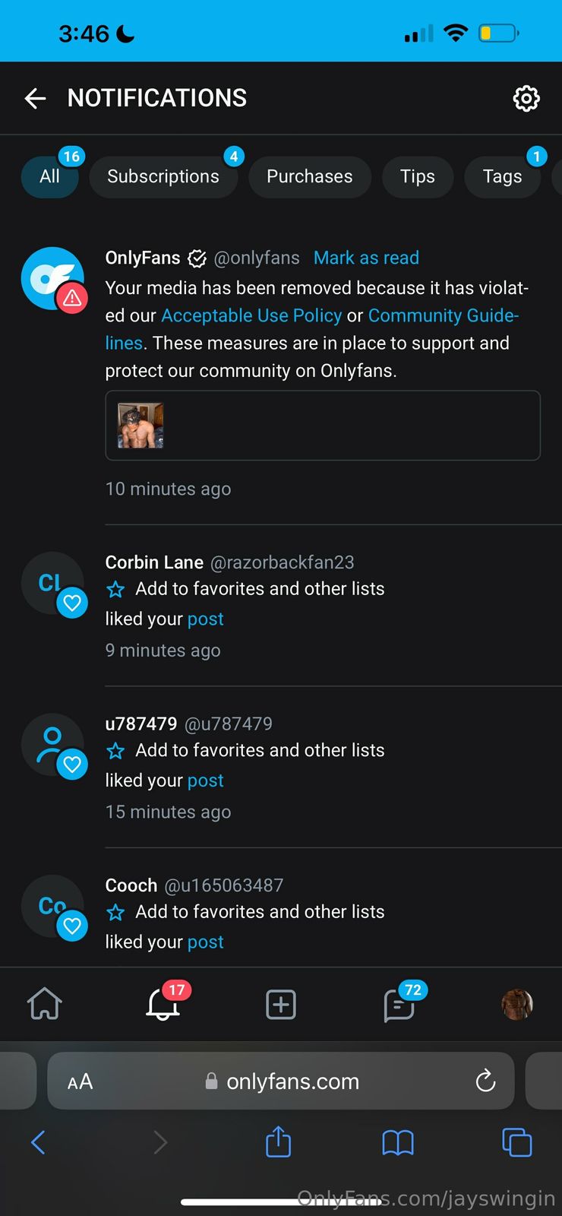The width and height of the screenshot is (562, 1216).
Task: Reload the page in address bar
Action: [485, 1081]
